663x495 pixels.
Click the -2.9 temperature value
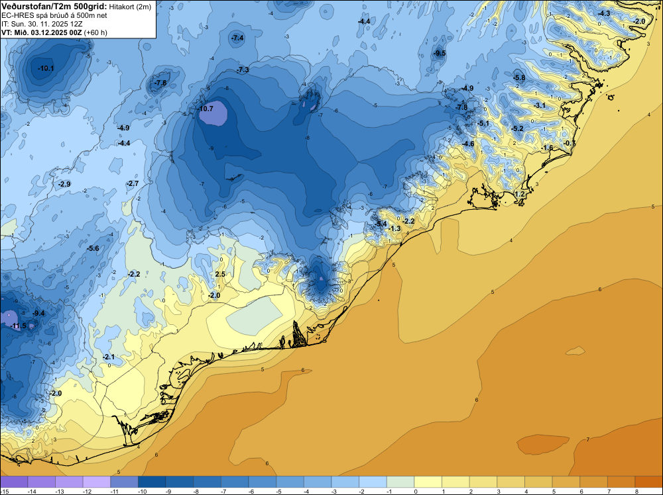(64, 185)
